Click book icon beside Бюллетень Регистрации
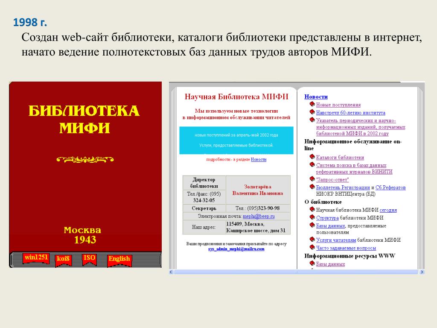Viewport: 437px width, 328px height. point(312,187)
